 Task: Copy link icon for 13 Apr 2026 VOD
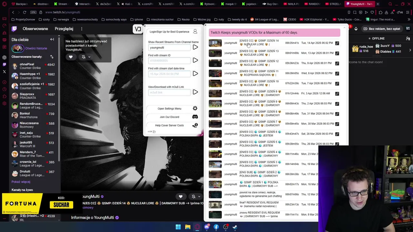(337, 53)
